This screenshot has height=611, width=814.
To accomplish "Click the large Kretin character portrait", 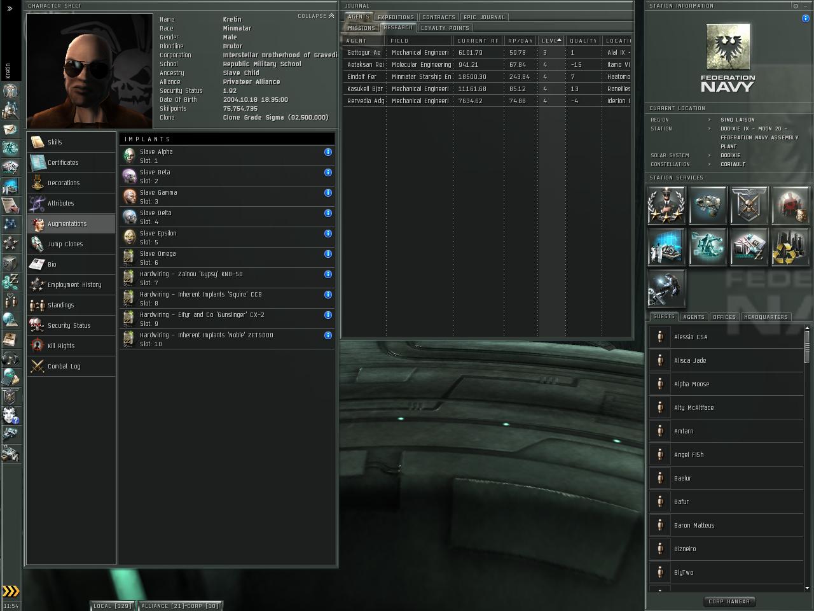I will coord(90,71).
